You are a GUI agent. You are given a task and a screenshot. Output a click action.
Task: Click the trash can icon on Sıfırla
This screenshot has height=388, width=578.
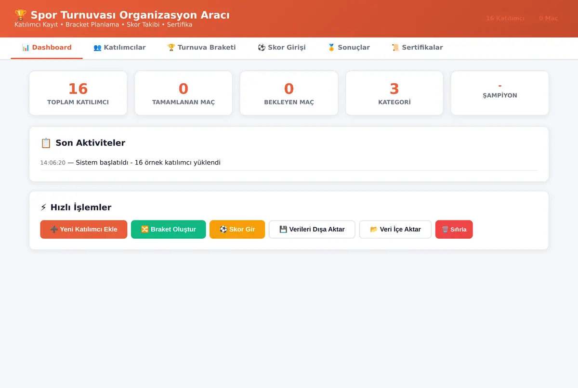tap(445, 230)
